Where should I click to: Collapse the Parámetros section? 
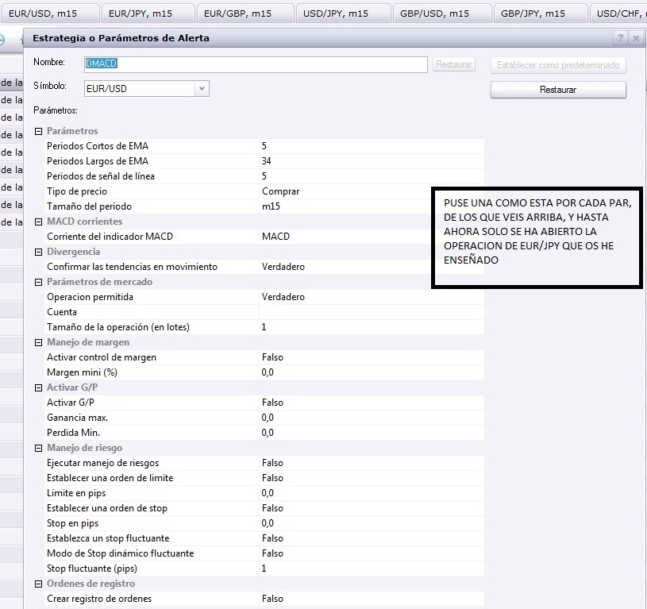pos(38,131)
